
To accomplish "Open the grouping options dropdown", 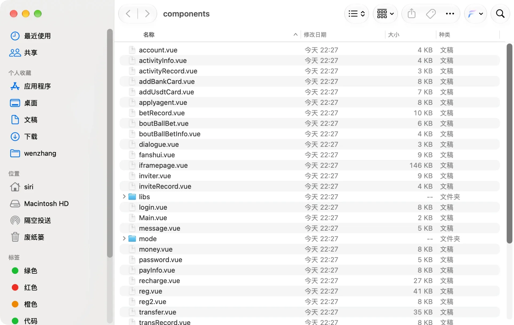I will 385,14.
